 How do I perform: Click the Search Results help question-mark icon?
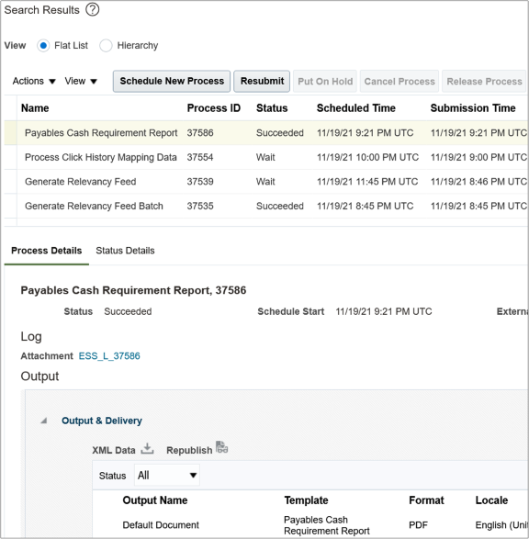(93, 9)
